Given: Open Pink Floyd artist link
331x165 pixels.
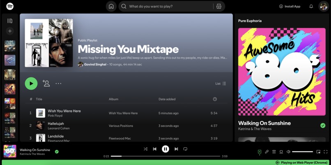Looking at the screenshot, I should click(55, 116).
